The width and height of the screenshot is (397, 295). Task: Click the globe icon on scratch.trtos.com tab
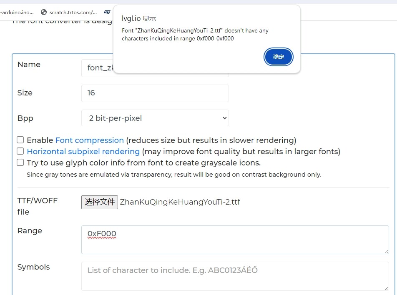point(43,12)
